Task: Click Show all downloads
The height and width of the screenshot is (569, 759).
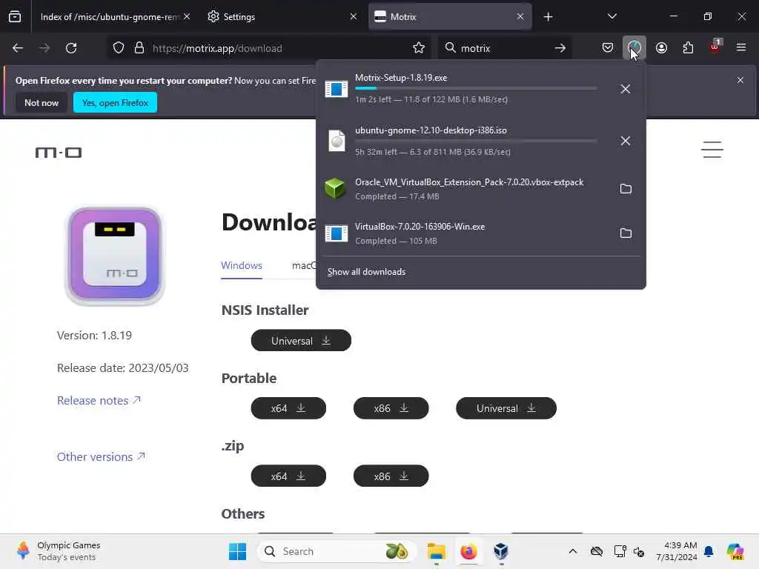Action: (x=366, y=272)
